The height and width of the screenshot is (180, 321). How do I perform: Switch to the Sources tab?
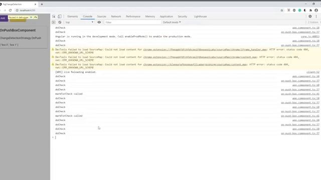pyautogui.click(x=101, y=16)
